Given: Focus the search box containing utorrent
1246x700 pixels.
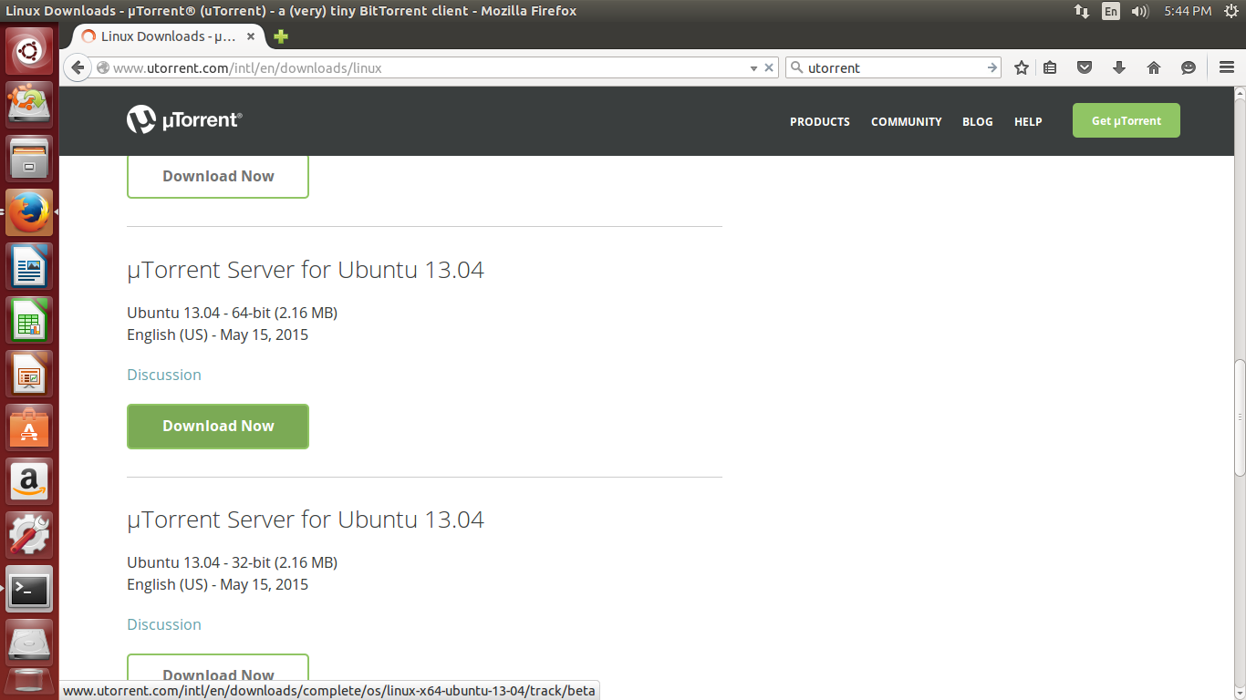Looking at the screenshot, I should point(895,67).
